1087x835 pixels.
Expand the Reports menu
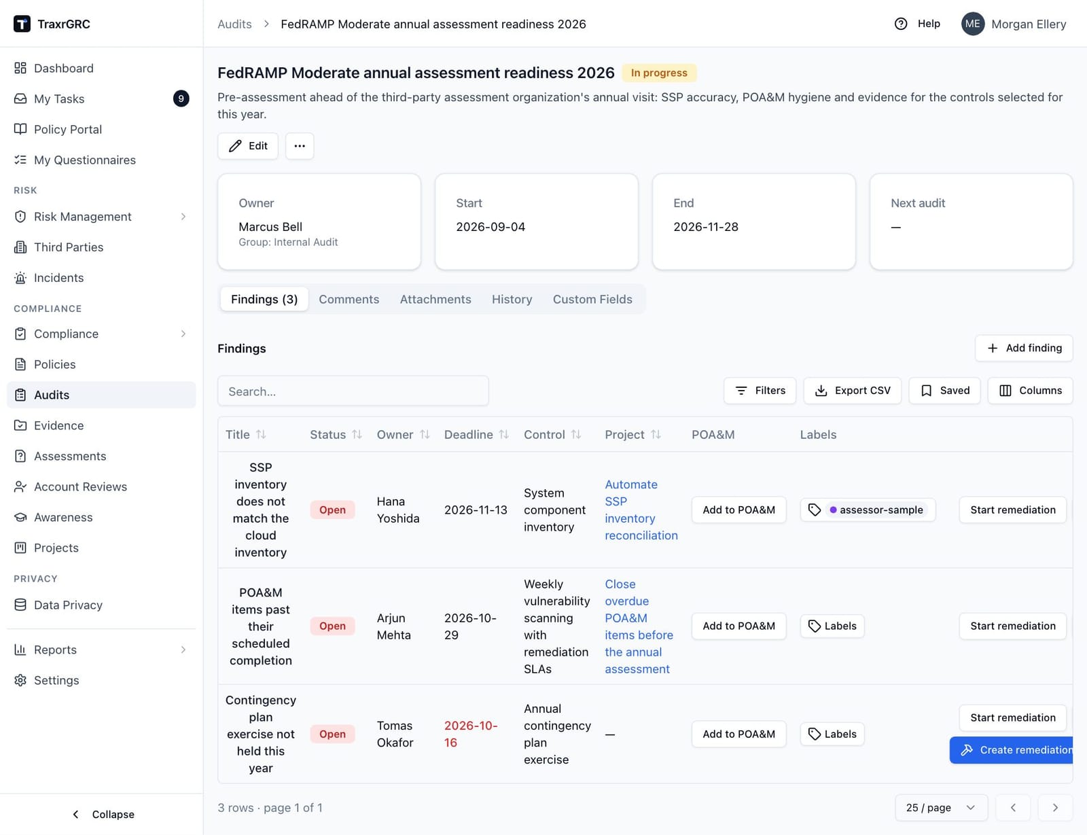point(101,650)
